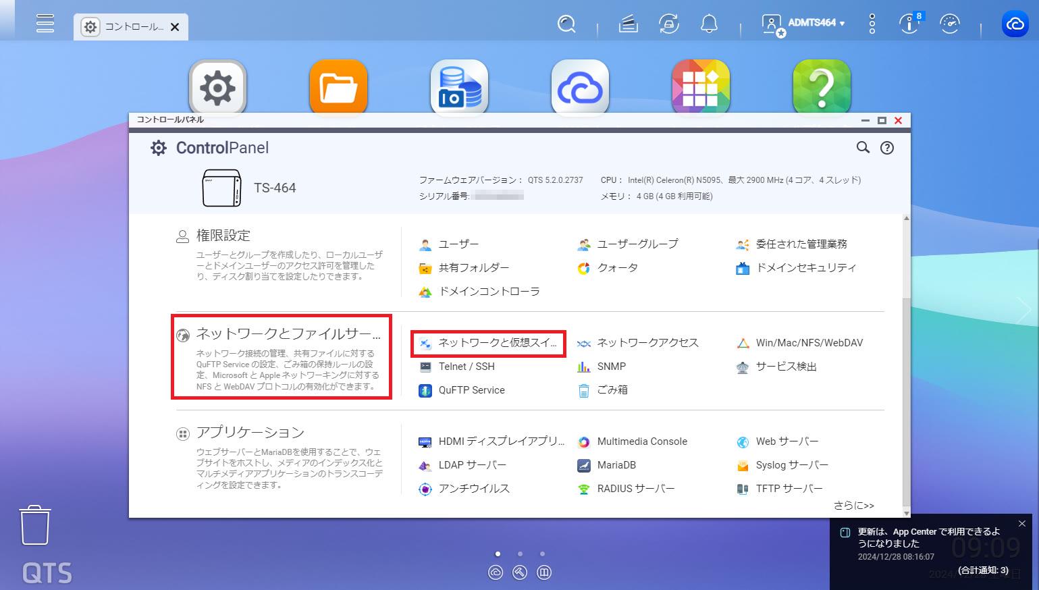Select the アプリケーション category heading

point(250,433)
